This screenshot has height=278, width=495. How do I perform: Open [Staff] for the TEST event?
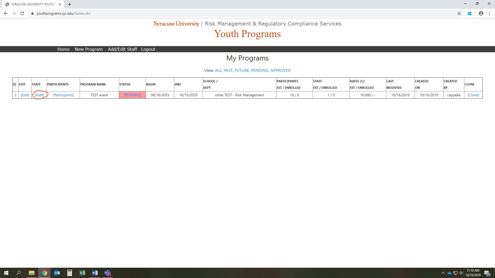(x=39, y=95)
